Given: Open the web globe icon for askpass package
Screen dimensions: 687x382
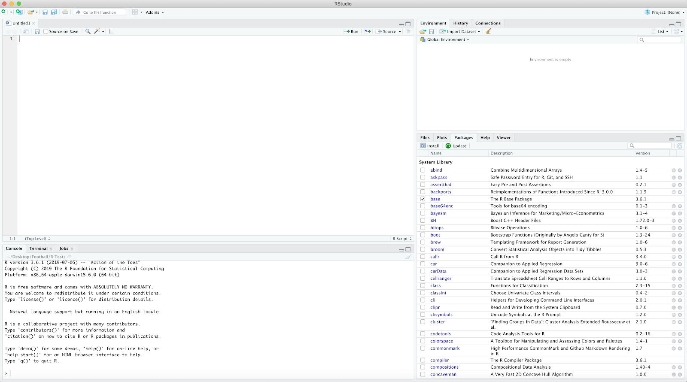Looking at the screenshot, I should (674, 178).
